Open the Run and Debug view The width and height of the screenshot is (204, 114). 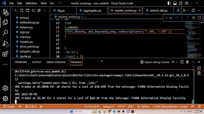coord(5,43)
